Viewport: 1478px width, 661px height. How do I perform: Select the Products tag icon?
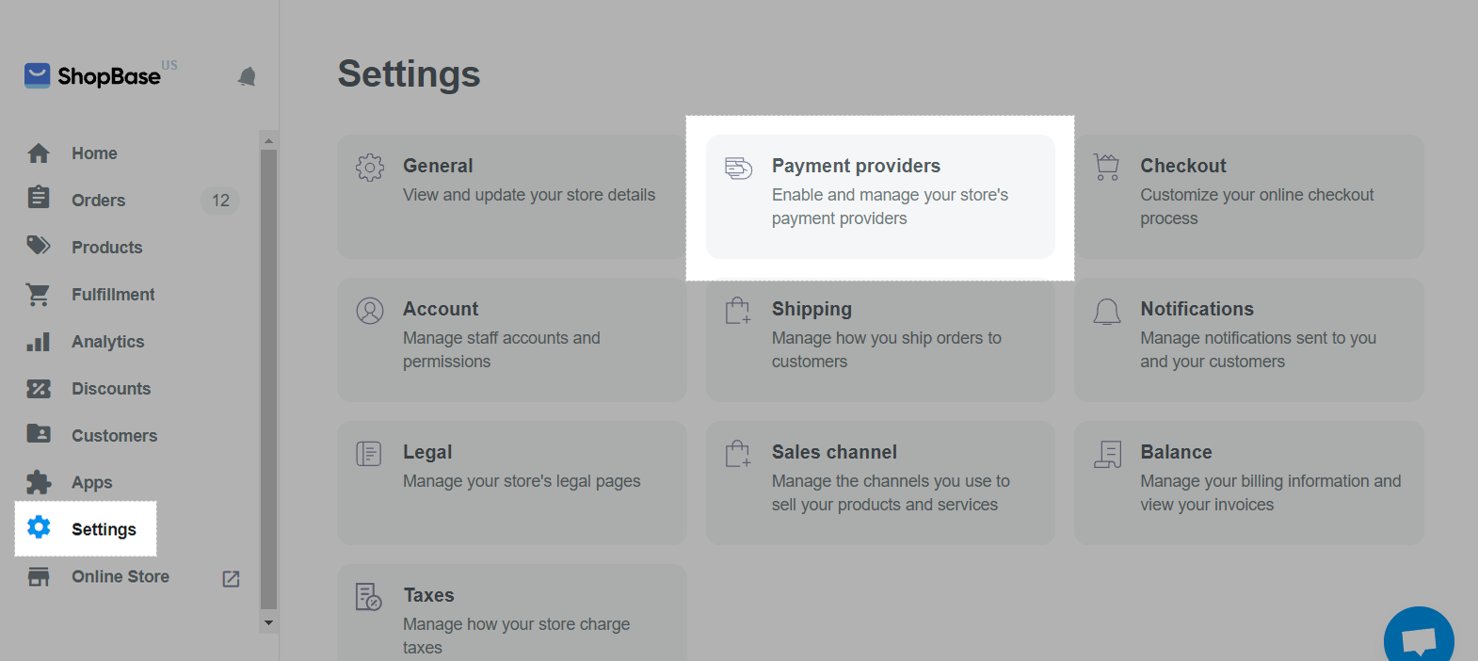[39, 246]
